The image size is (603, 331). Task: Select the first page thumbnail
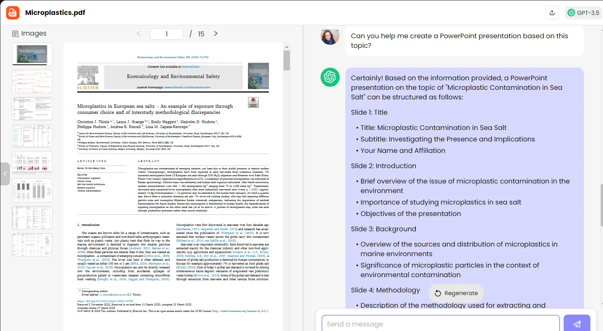pyautogui.click(x=32, y=54)
